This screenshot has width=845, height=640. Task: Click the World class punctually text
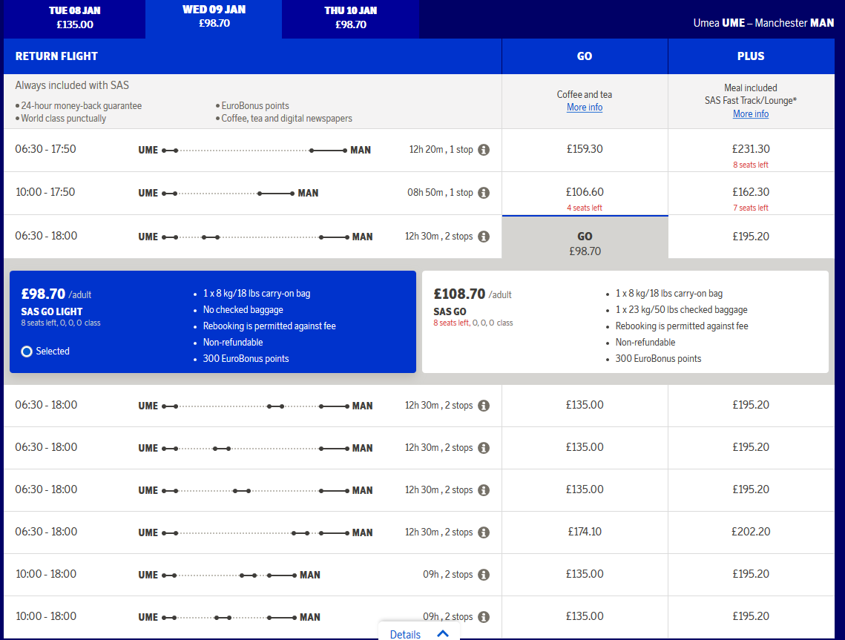pyautogui.click(x=64, y=119)
